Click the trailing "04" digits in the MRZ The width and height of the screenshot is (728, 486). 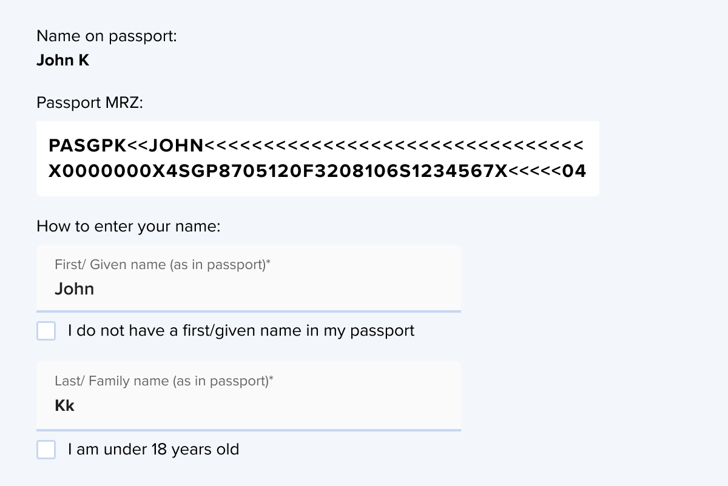point(574,171)
